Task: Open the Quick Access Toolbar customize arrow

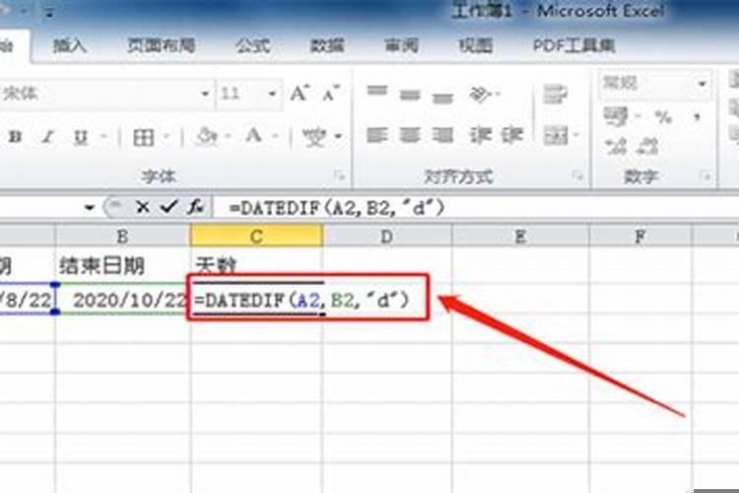Action: point(49,14)
